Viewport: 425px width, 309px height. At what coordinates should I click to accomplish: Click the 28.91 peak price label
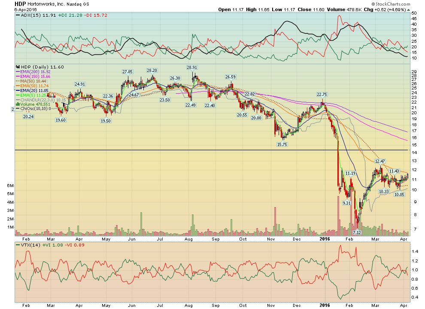click(x=192, y=67)
